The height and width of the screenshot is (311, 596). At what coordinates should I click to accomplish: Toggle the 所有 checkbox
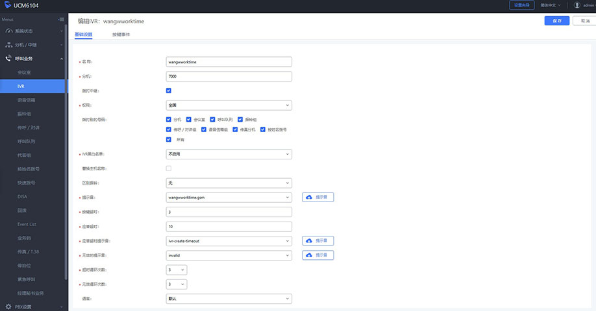pos(169,139)
